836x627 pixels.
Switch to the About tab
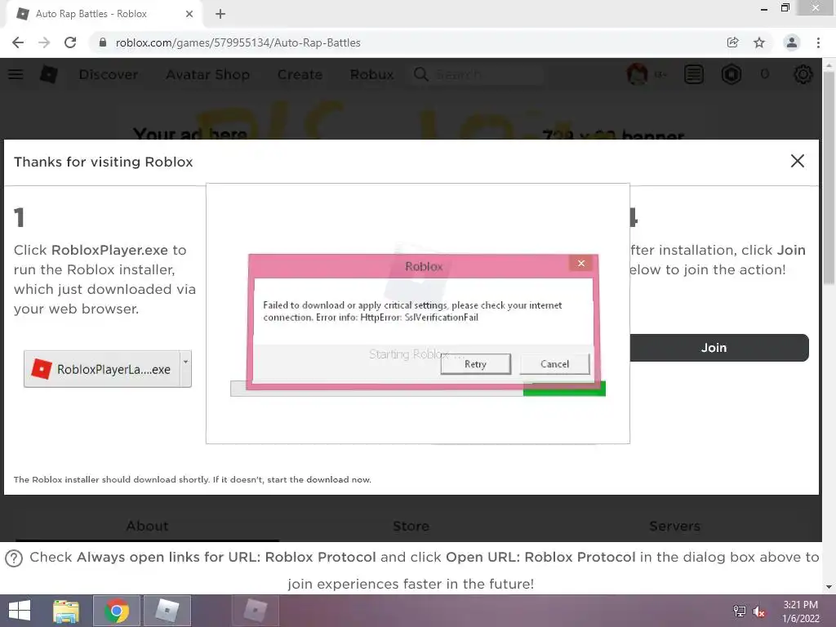tap(147, 527)
